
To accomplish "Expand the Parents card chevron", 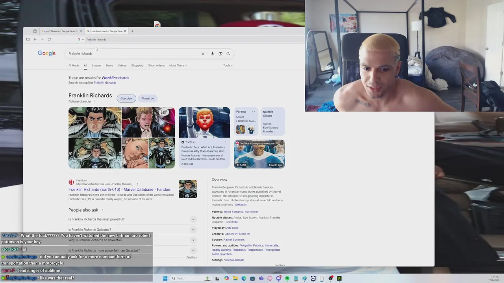I will point(253,112).
